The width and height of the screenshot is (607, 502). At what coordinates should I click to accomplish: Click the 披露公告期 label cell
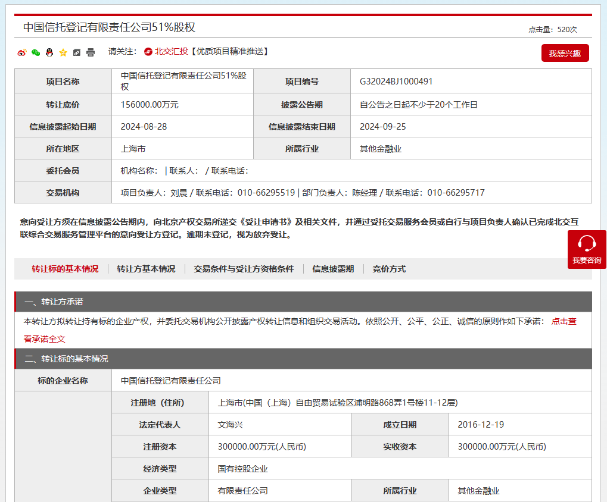coord(302,104)
